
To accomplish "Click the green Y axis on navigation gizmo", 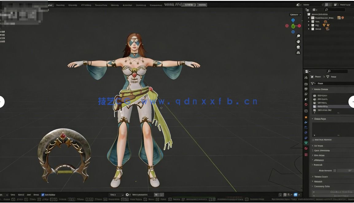I will pyautogui.click(x=293, y=26).
